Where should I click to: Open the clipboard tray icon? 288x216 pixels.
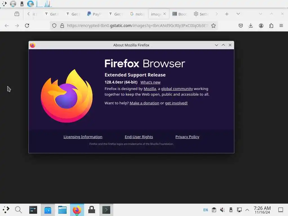click(x=214, y=210)
